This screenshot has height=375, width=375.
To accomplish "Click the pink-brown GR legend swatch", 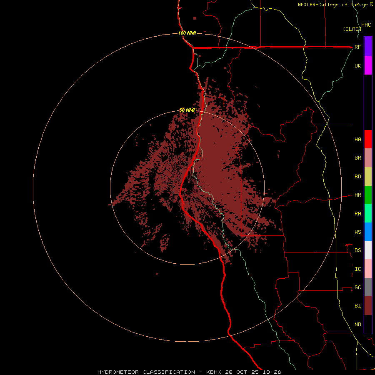I will (x=368, y=158).
